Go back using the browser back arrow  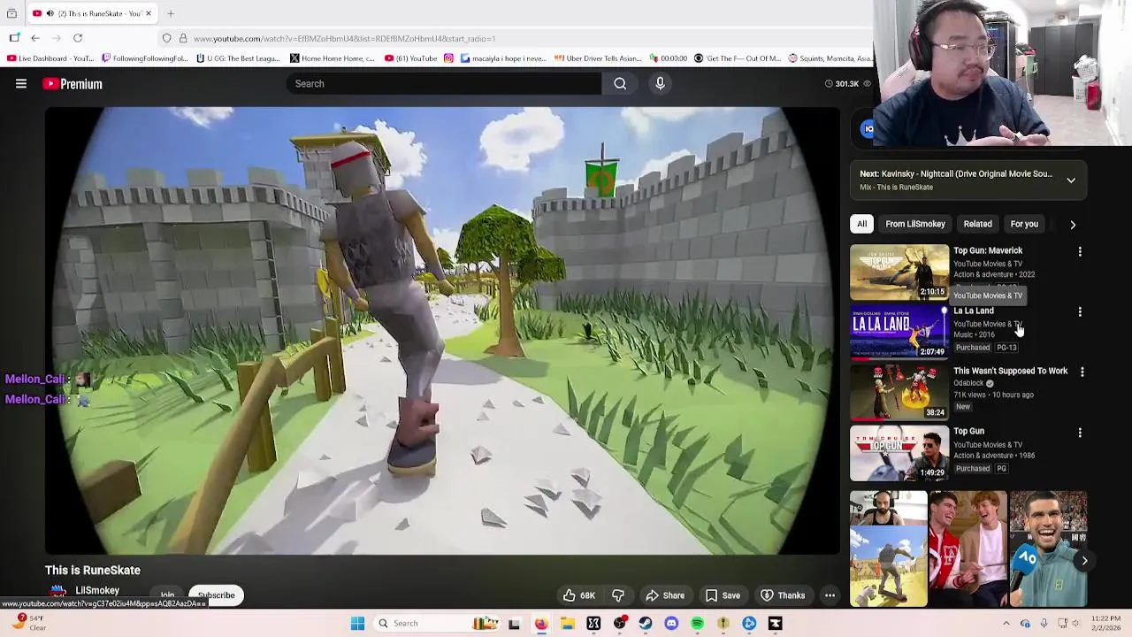(35, 38)
